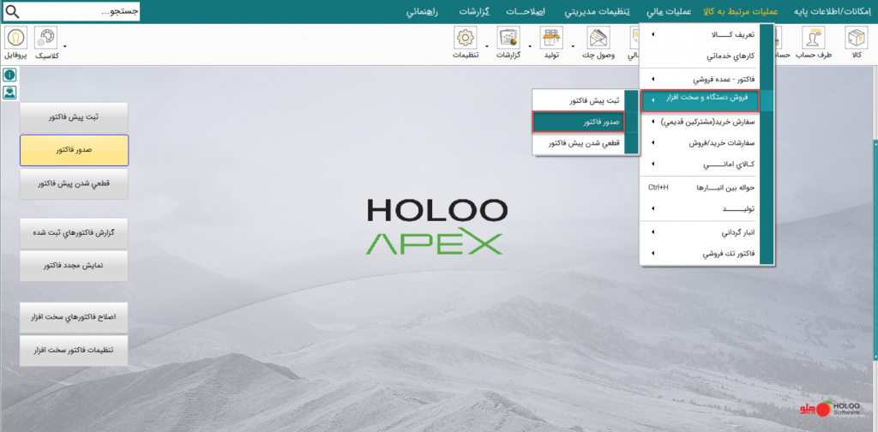The width and height of the screenshot is (878, 432).
Task: Open the گزارشات menu in menu bar
Action: click(476, 12)
